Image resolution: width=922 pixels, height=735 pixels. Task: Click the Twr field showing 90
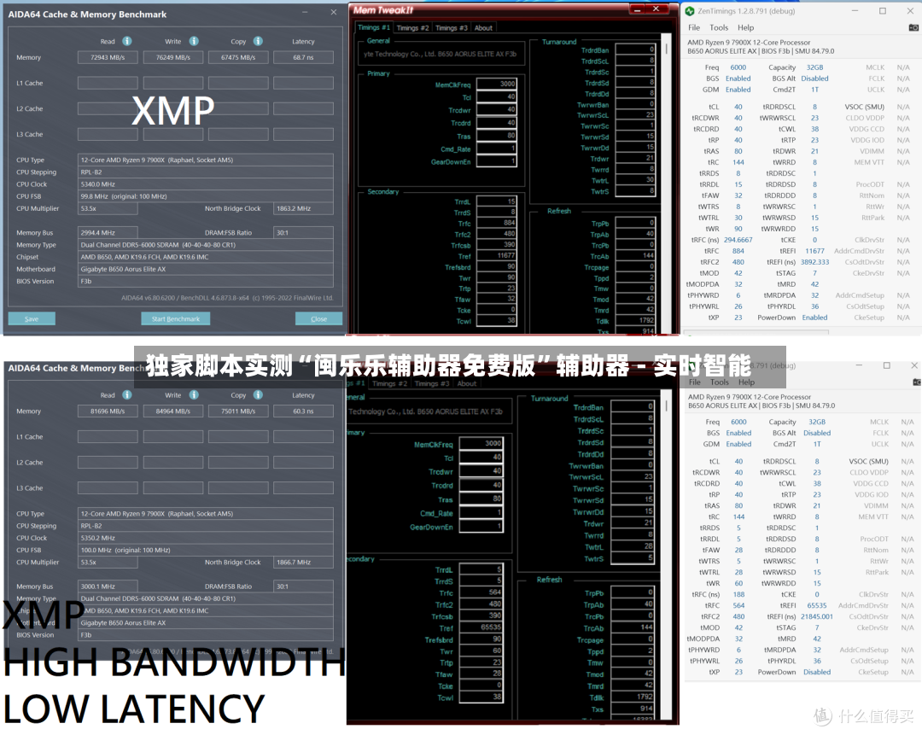pyautogui.click(x=496, y=277)
